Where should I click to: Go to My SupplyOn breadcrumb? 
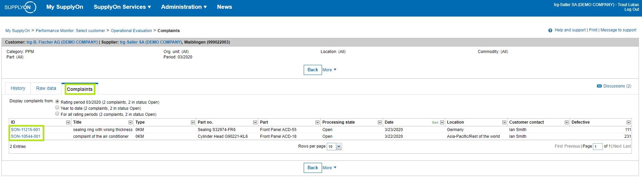tap(18, 31)
